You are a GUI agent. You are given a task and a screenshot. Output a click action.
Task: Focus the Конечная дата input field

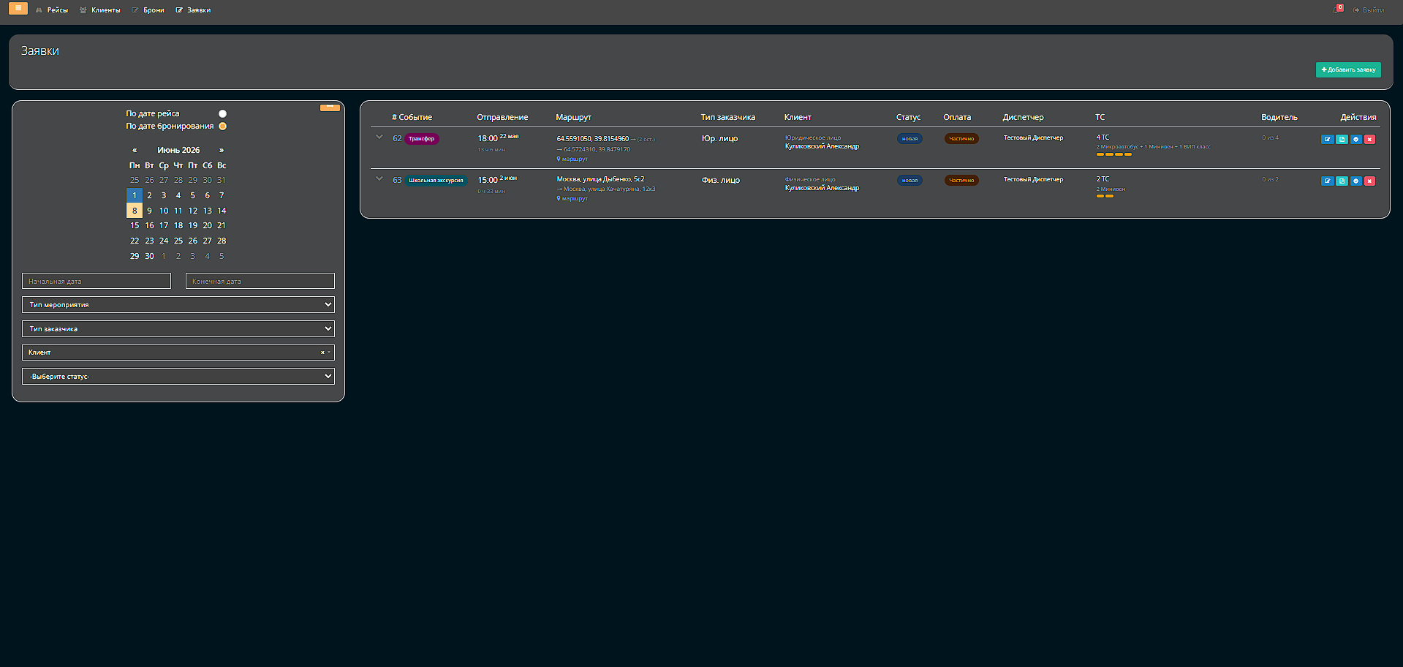click(260, 281)
